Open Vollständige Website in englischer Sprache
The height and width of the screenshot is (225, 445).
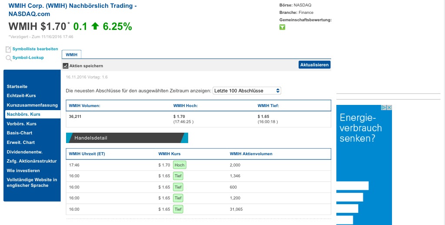tap(32, 183)
